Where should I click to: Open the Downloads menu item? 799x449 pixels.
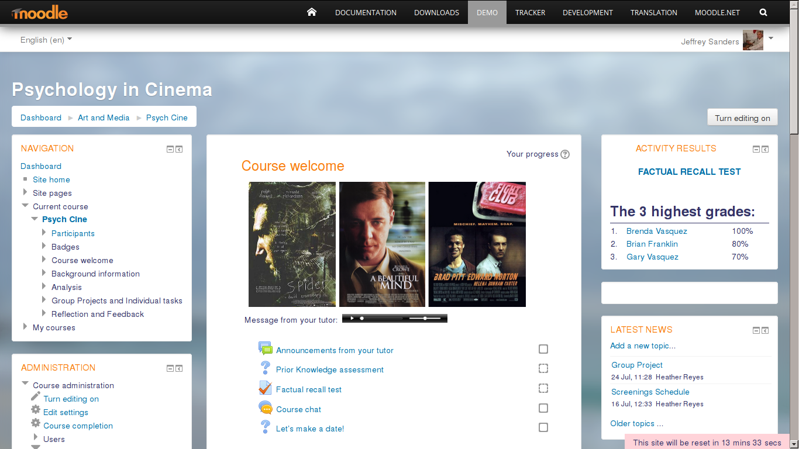tap(436, 12)
